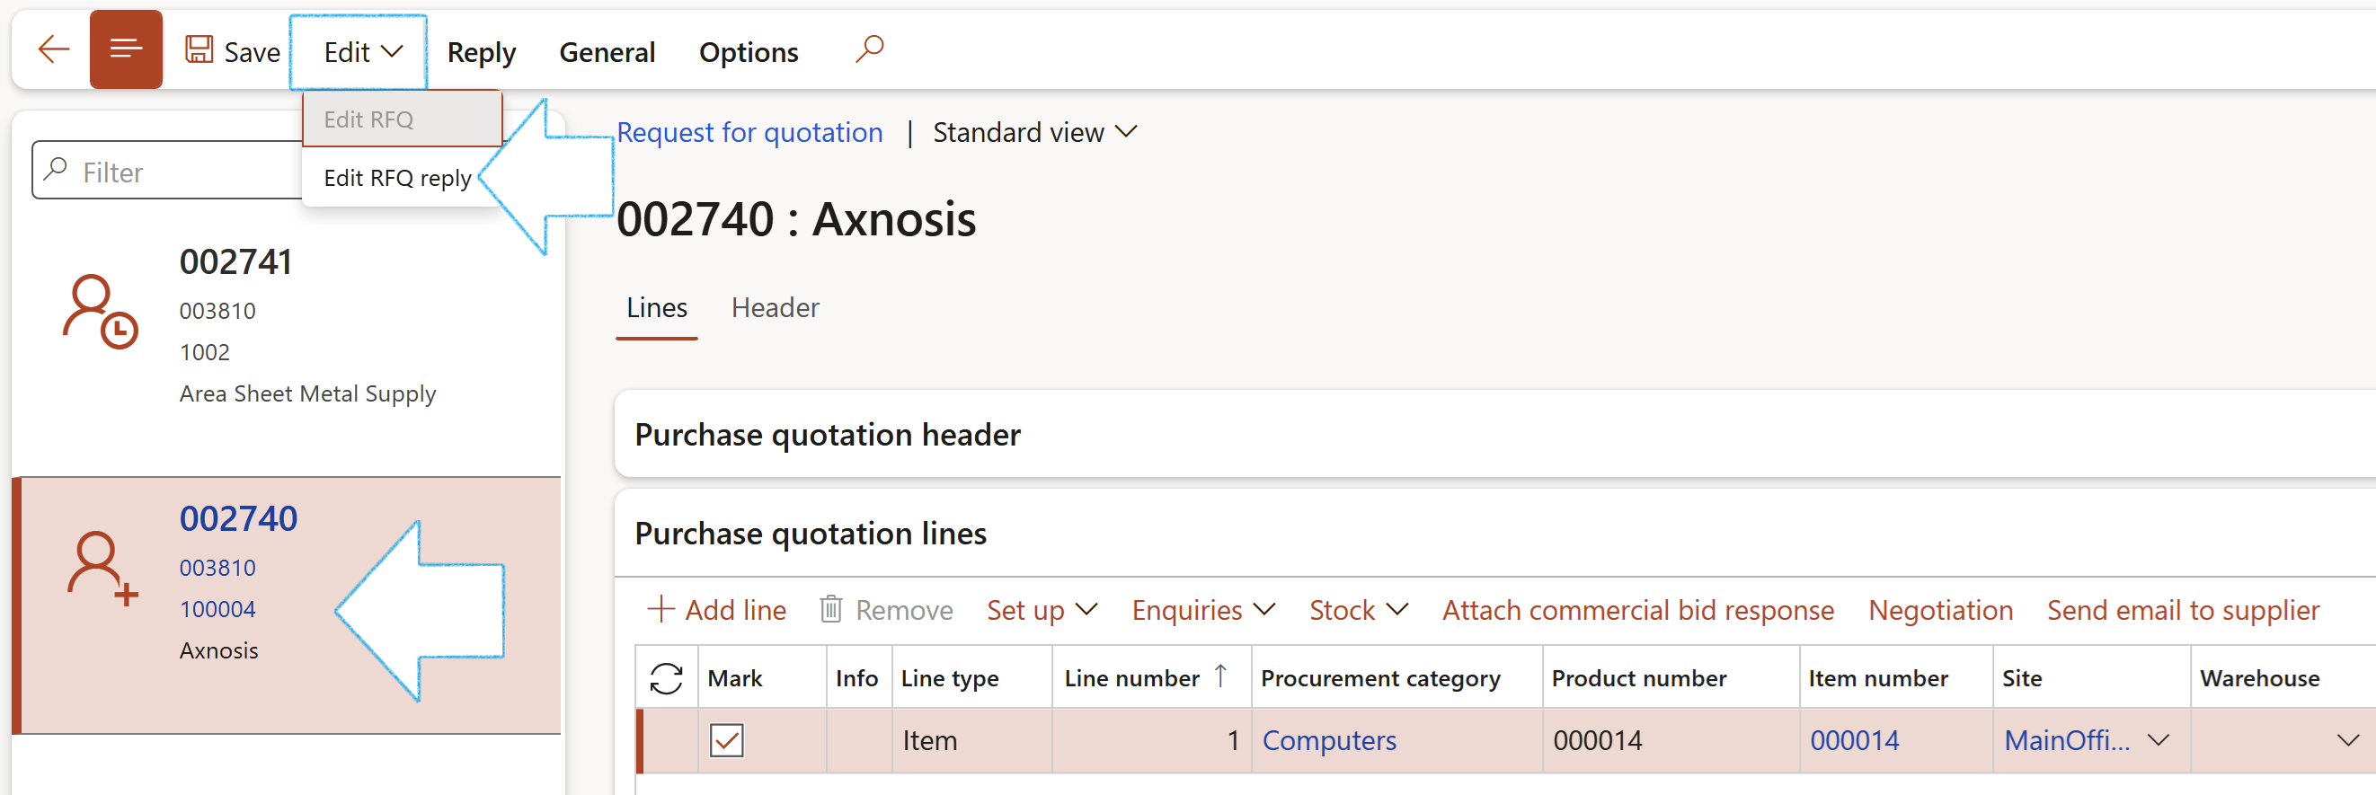2376x795 pixels.
Task: Click the Line number sort arrow
Action: 1220,676
